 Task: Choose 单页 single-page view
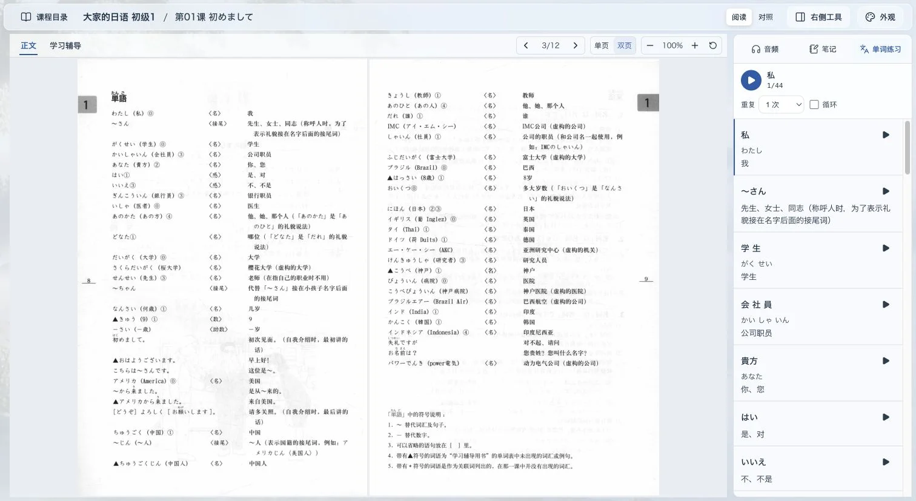coord(602,45)
